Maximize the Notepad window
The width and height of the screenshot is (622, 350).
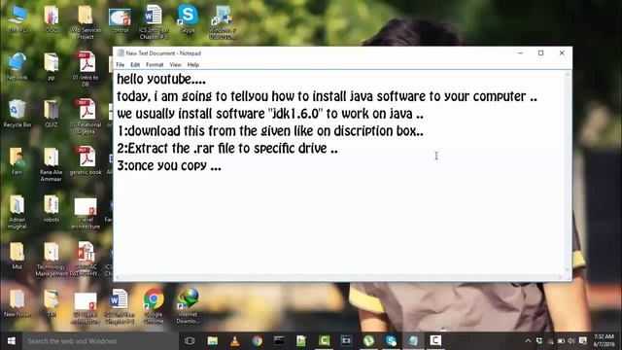(540, 52)
